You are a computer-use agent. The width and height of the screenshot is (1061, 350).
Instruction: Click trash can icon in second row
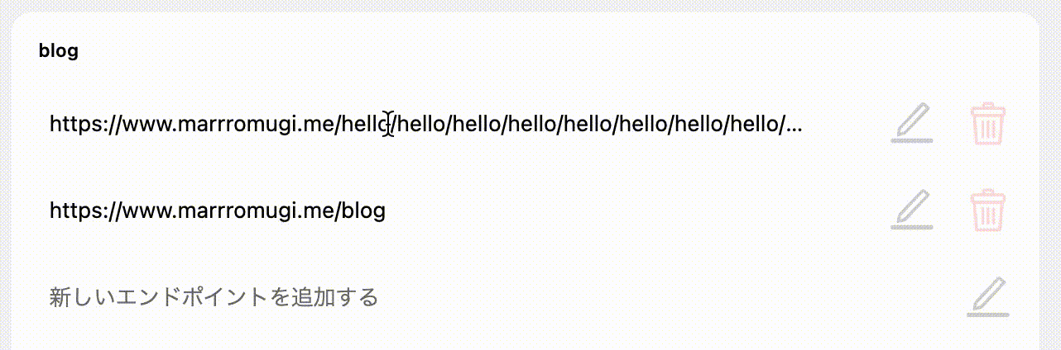[x=988, y=210]
